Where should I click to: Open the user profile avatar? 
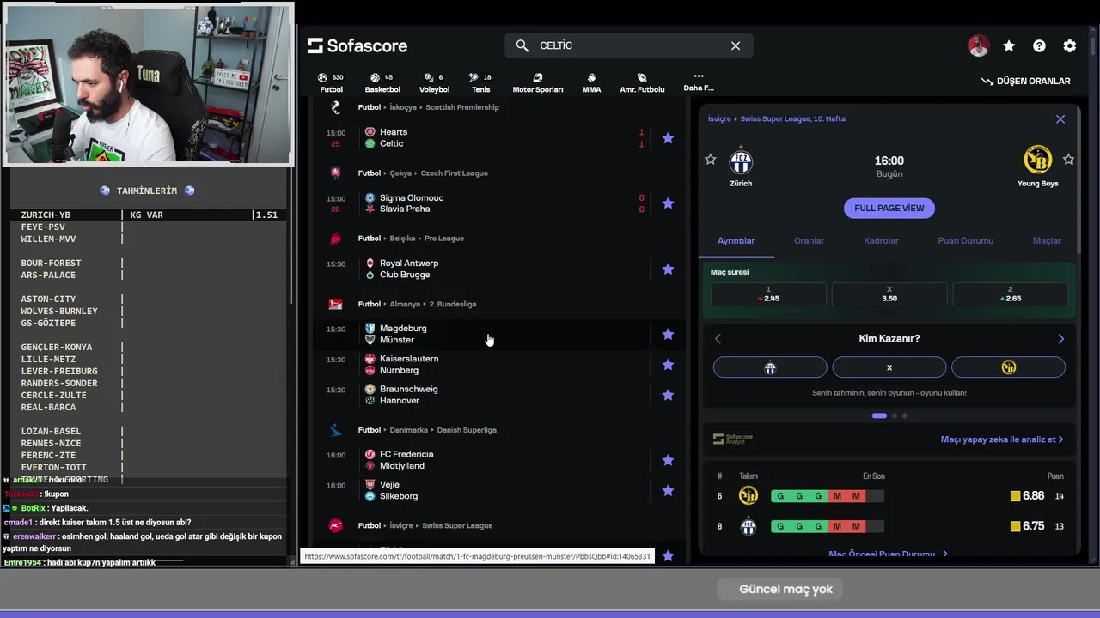pyautogui.click(x=978, y=46)
